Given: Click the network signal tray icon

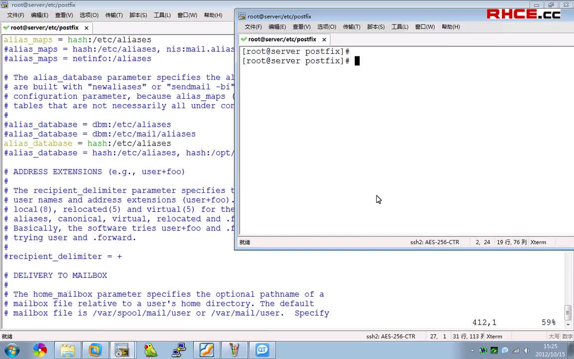Looking at the screenshot, I should tap(515, 351).
